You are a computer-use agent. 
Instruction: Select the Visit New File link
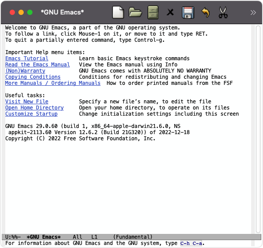[27, 102]
